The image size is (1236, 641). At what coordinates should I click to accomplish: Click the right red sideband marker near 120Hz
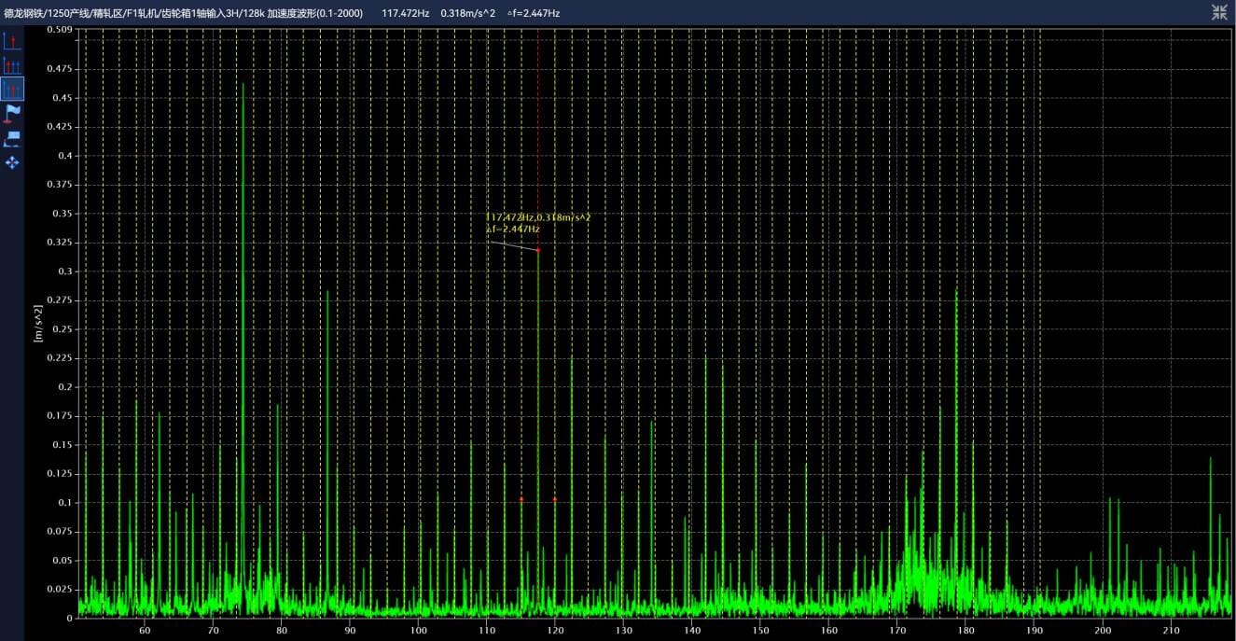[x=555, y=499]
